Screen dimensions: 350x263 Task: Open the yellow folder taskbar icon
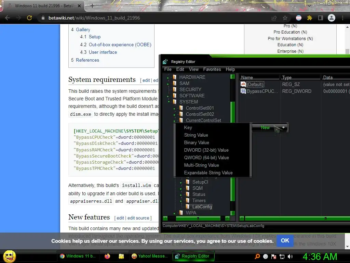click(x=121, y=256)
